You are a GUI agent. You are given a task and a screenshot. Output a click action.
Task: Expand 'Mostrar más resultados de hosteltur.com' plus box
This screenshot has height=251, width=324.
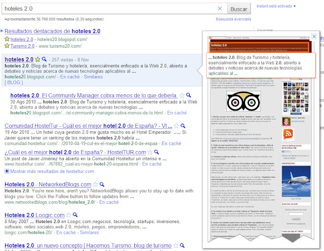coord(7,171)
